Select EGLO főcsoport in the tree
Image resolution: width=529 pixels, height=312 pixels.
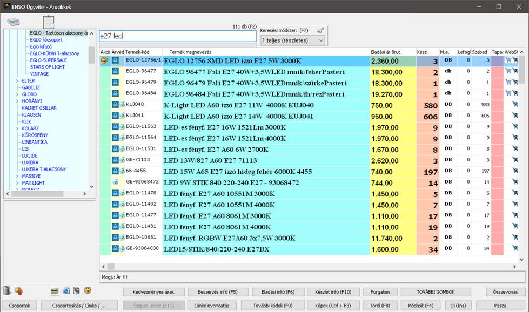pyautogui.click(x=46, y=40)
